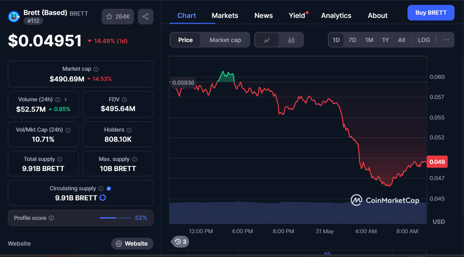Select the 7D time range

[x=352, y=40]
